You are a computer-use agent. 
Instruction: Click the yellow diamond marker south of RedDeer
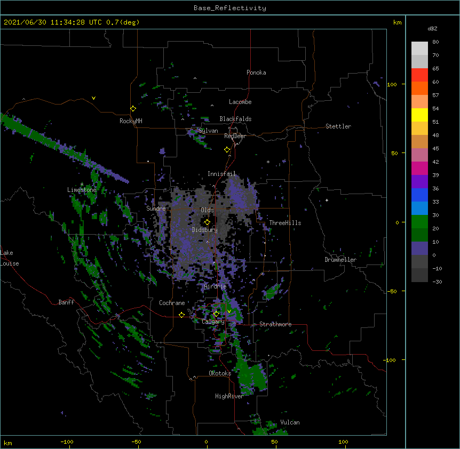[x=227, y=150]
